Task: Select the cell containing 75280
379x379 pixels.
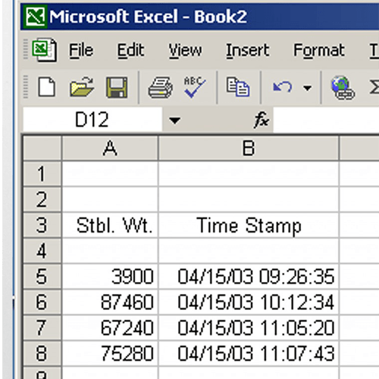Action: 110,353
